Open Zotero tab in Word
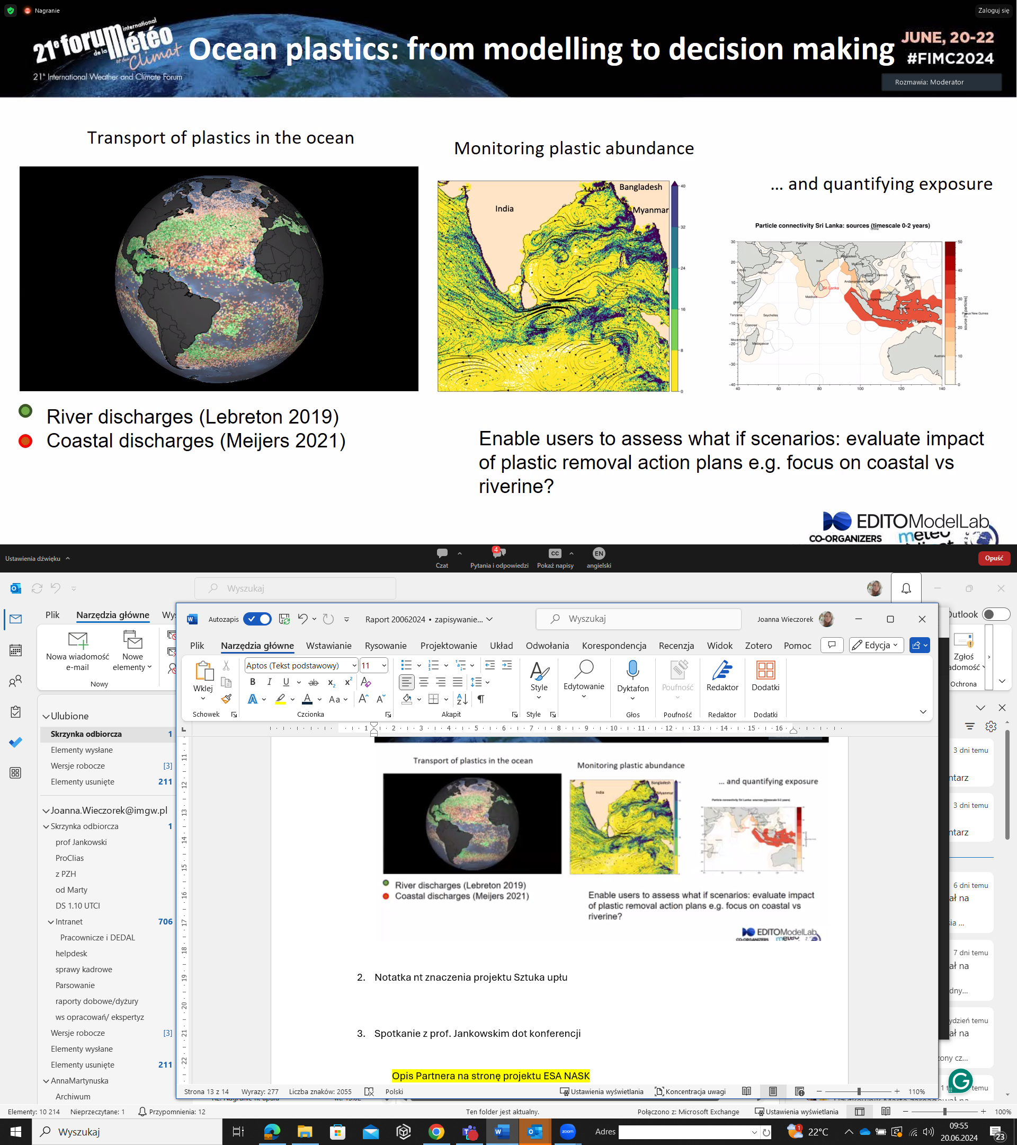Image resolution: width=1017 pixels, height=1145 pixels. click(759, 645)
